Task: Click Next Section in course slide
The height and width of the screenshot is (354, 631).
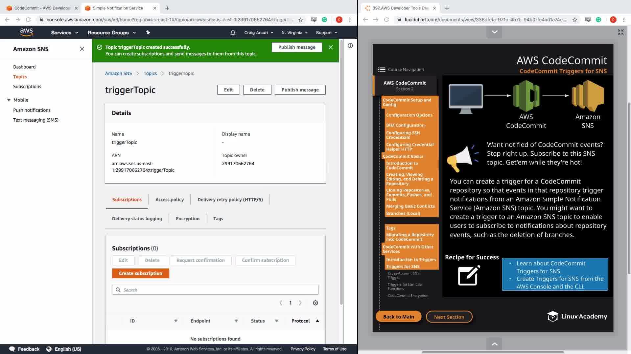Action: tap(449, 317)
